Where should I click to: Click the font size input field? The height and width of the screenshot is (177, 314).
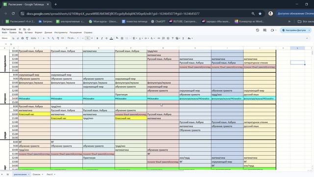point(87,38)
